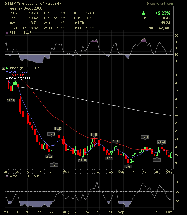Click the 18.80 low price label
Viewport: 187px width, 215px height.
coord(82,160)
